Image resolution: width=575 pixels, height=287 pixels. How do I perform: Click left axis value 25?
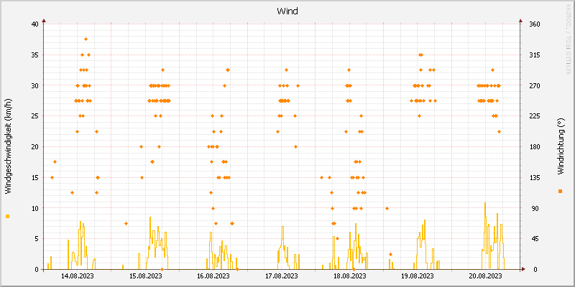(34, 116)
